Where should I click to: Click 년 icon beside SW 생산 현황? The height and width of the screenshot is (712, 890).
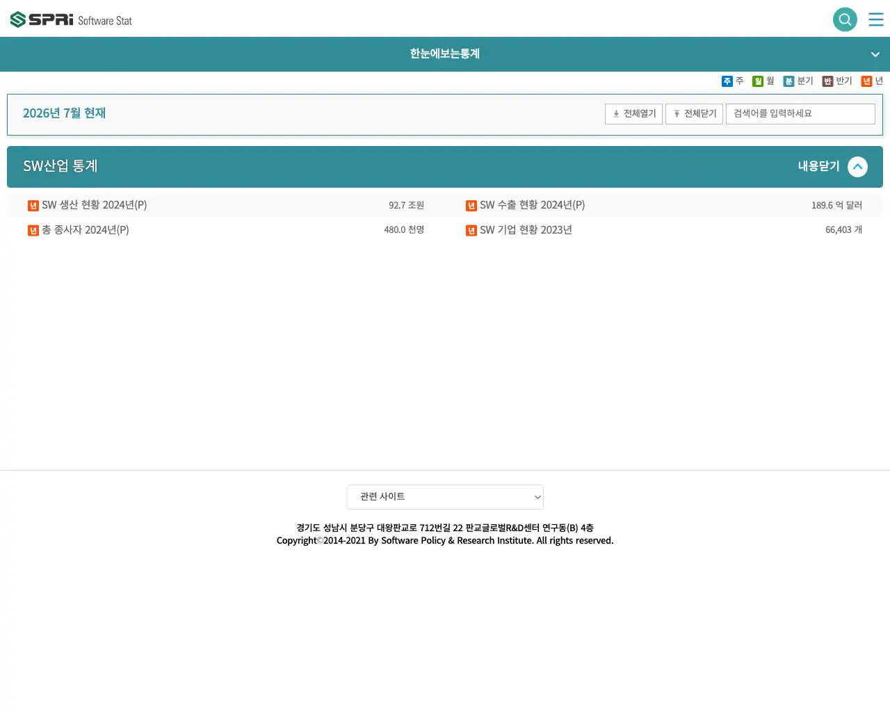pyautogui.click(x=33, y=206)
